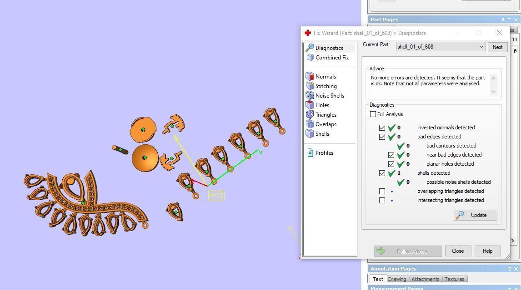Switch to the Attachments annotation tab

pyautogui.click(x=426, y=279)
